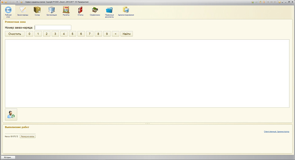The width and height of the screenshot is (295, 160).
Task: Expand the dropdown arrow next to info icon
Action: pyautogui.click(x=282, y=2)
